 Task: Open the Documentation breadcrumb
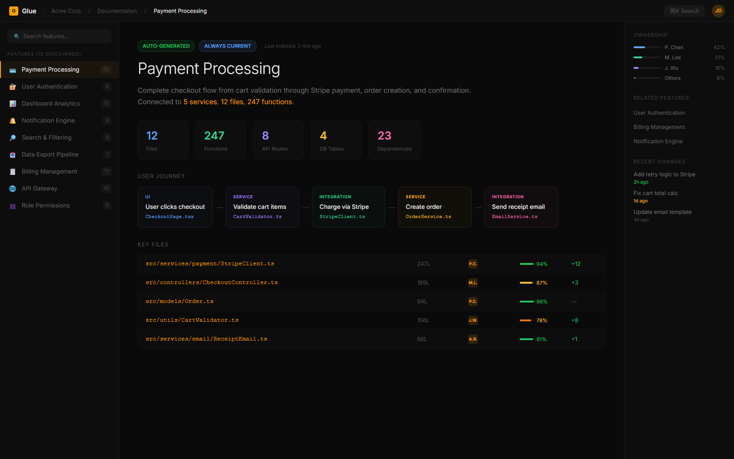click(x=117, y=11)
